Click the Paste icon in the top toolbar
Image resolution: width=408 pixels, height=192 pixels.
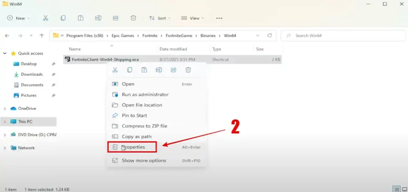coord(80,18)
